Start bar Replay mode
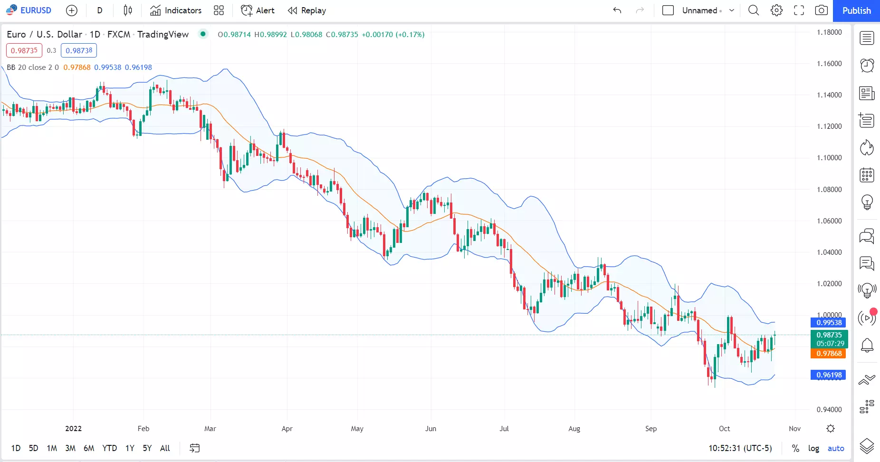 (307, 10)
